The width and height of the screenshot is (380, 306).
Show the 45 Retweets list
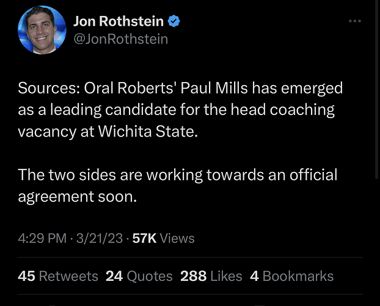pyautogui.click(x=58, y=276)
